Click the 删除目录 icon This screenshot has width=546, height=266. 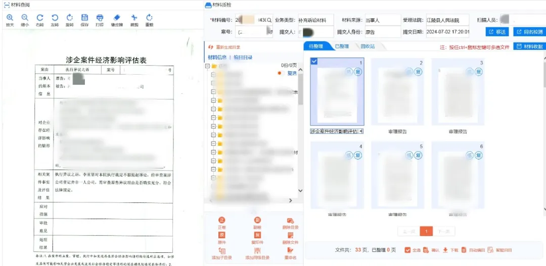(290, 221)
